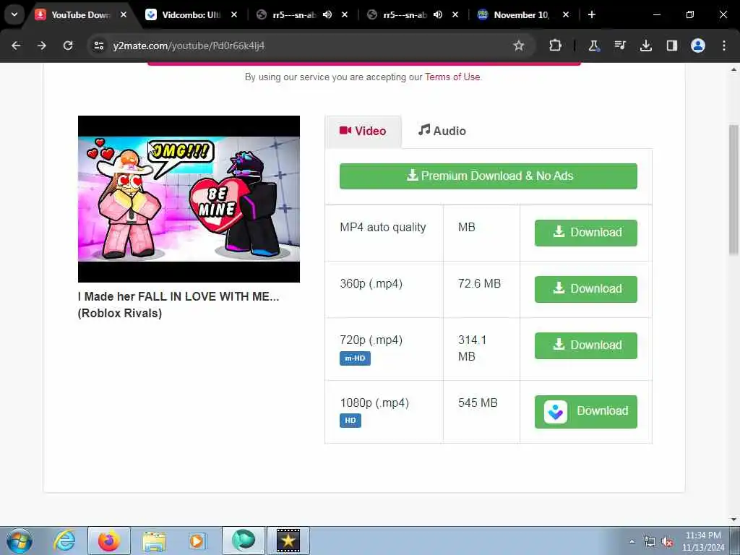740x555 pixels.
Task: Open the green globe app in taskbar
Action: click(243, 541)
